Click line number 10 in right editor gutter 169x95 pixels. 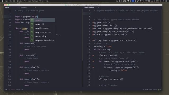[89, 37]
